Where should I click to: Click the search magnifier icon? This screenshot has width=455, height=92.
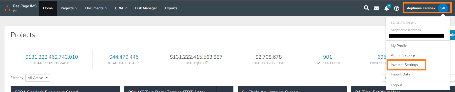tap(366, 8)
